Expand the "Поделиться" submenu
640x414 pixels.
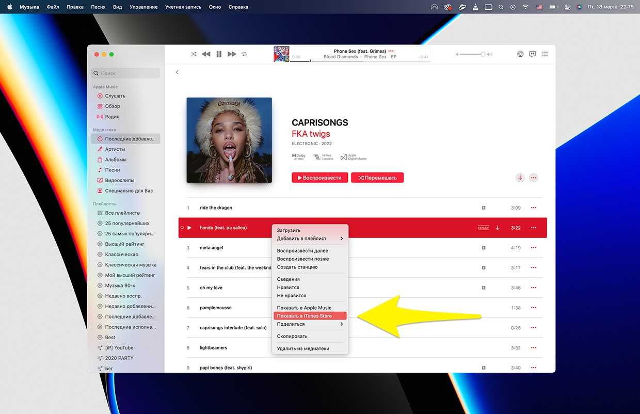coord(310,324)
